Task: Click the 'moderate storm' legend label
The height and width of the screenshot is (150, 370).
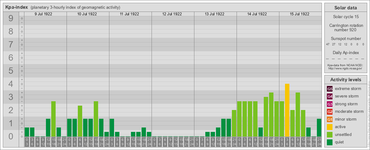Action: coord(349,112)
